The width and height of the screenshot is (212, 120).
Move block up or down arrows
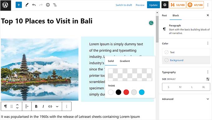click(x=17, y=106)
